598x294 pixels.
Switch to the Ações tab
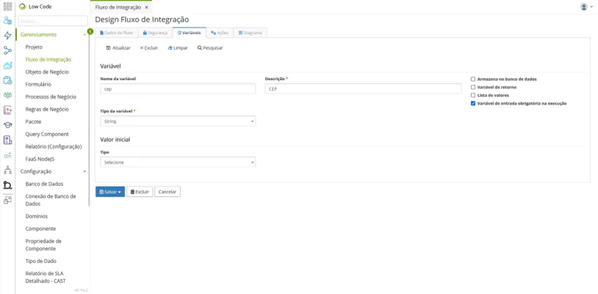219,33
